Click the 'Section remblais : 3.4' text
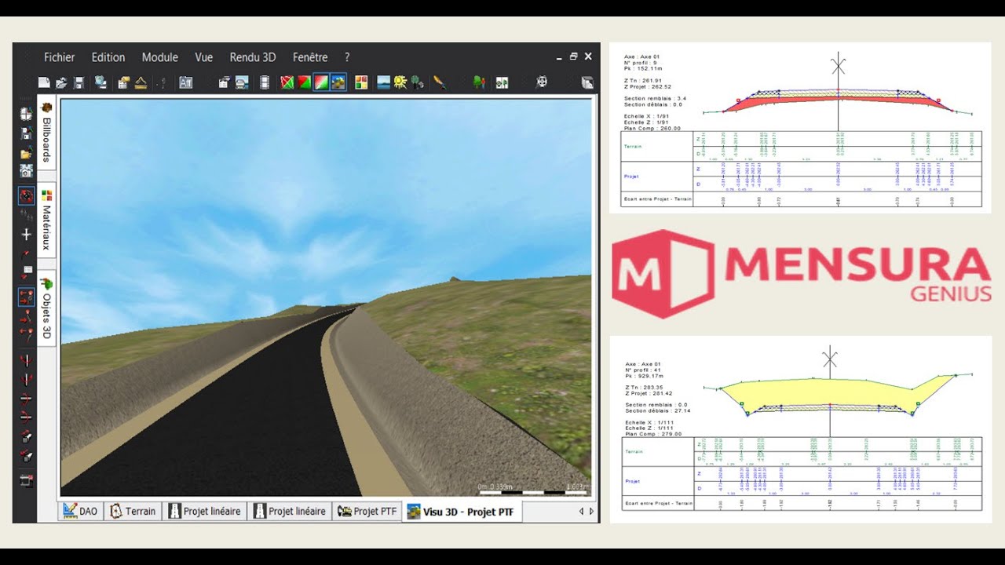Viewport: 1005px width, 565px height. [654, 99]
